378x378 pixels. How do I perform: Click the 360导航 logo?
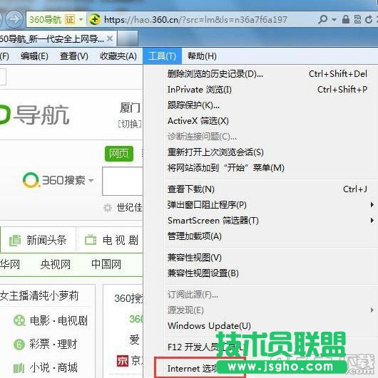coord(35,115)
